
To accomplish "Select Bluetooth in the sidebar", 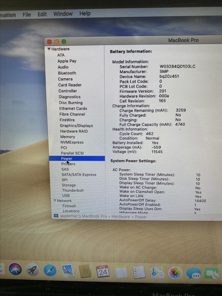I will coord(67,73).
